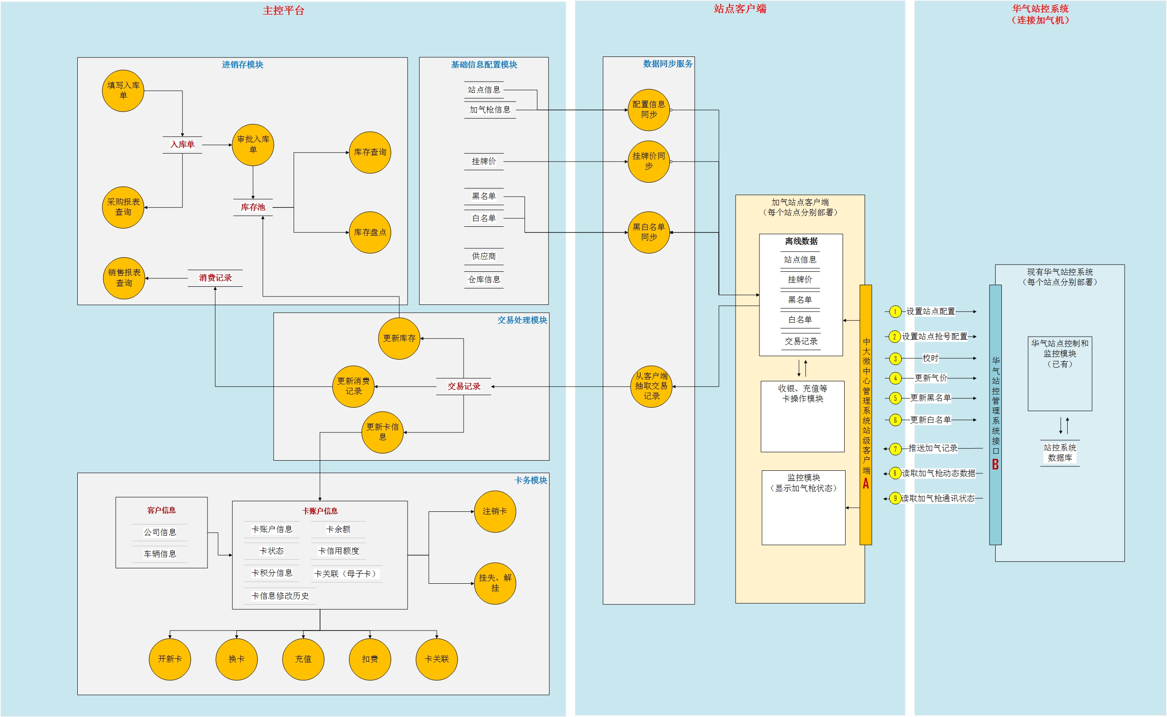Select the vertical orange bar labeled A
The height and width of the screenshot is (717, 1167).
coord(866,414)
